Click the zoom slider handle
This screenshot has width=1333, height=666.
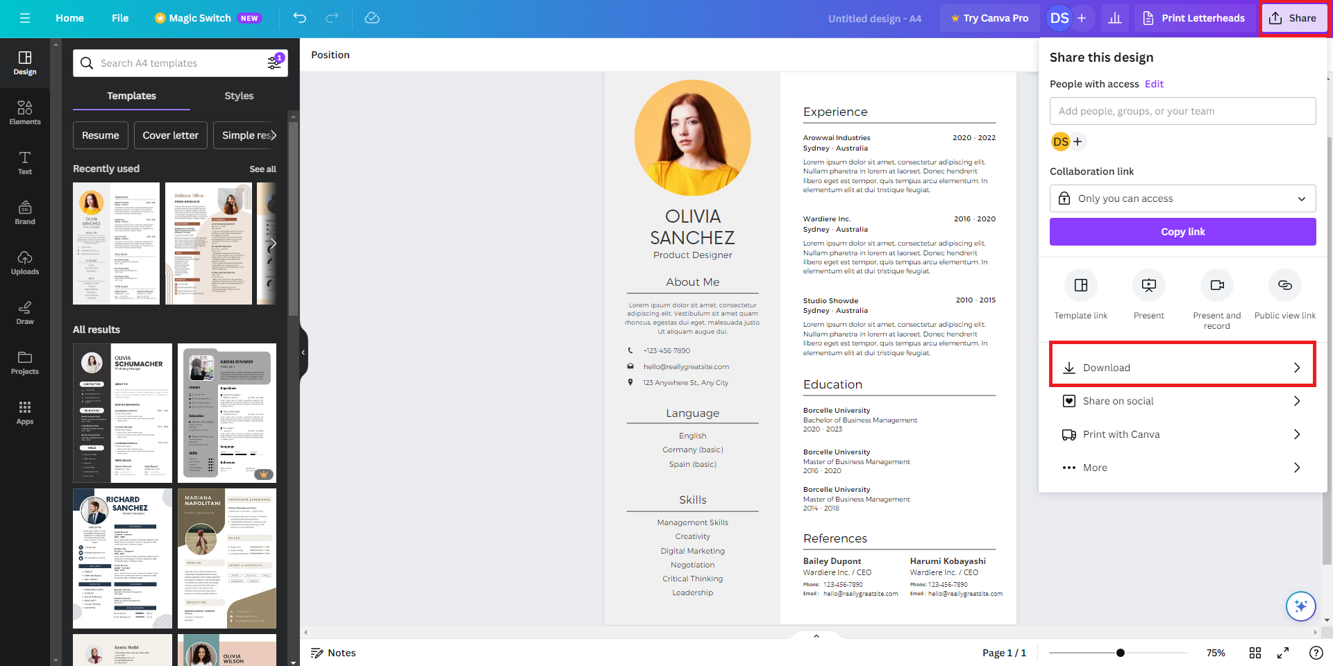[1121, 653]
